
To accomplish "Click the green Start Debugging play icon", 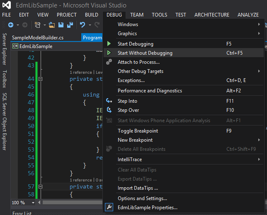I will coord(109,44).
